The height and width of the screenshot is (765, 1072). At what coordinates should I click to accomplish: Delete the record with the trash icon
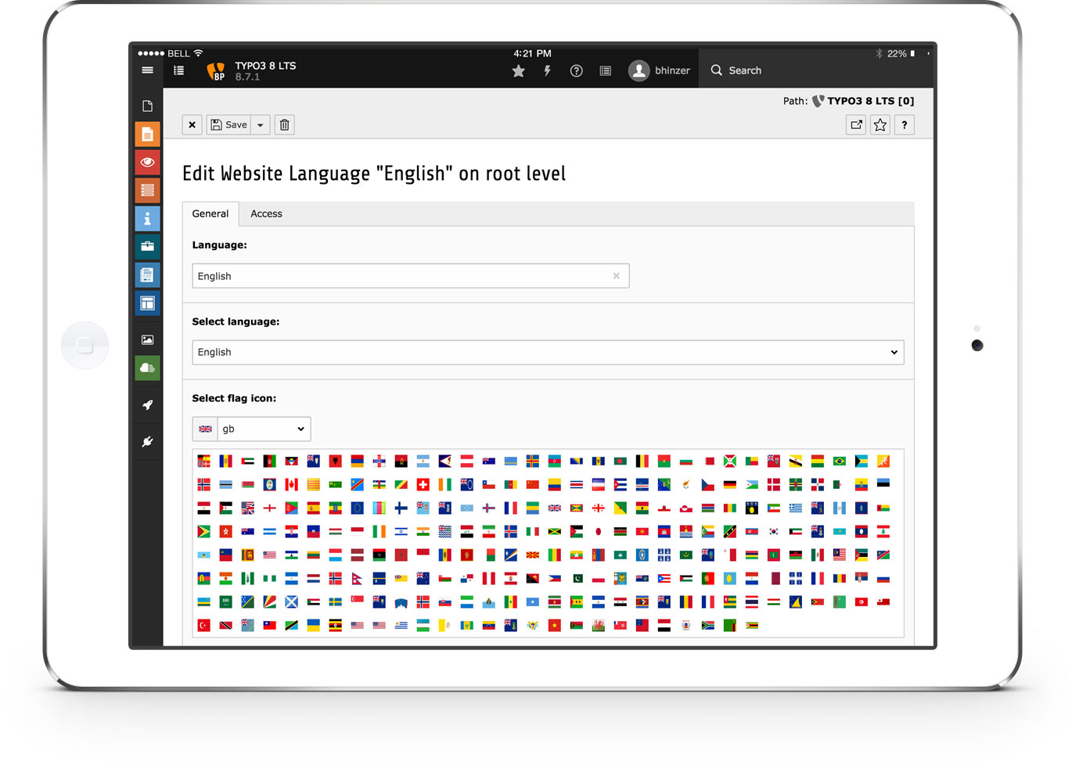(x=284, y=124)
